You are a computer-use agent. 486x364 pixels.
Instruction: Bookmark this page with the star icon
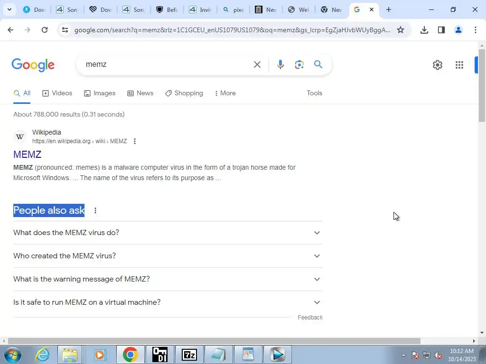coord(401,30)
